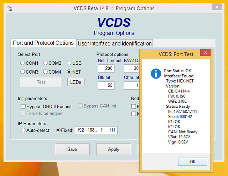Edit the Net Timeout field

(106, 68)
